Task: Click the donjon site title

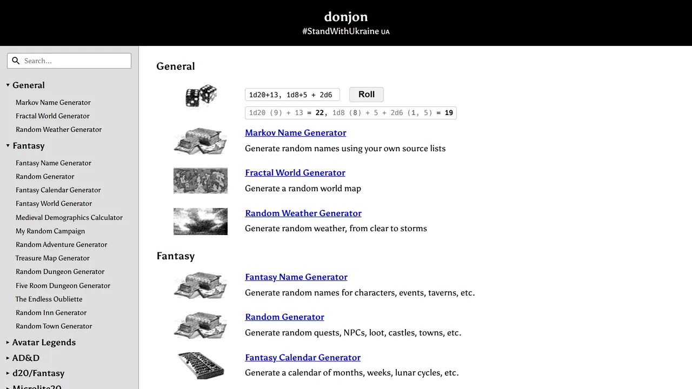Action: coord(346,17)
